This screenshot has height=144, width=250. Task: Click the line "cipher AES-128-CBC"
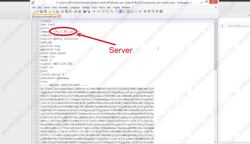point(57,64)
